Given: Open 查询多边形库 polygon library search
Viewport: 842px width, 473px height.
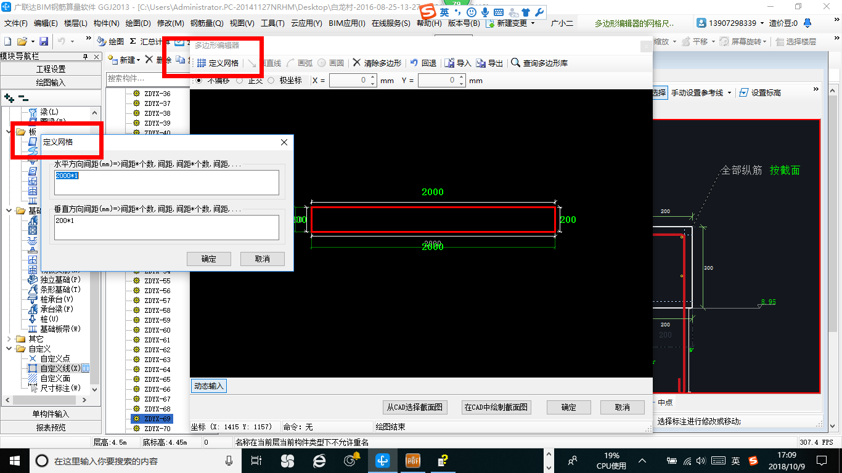Looking at the screenshot, I should tap(540, 63).
